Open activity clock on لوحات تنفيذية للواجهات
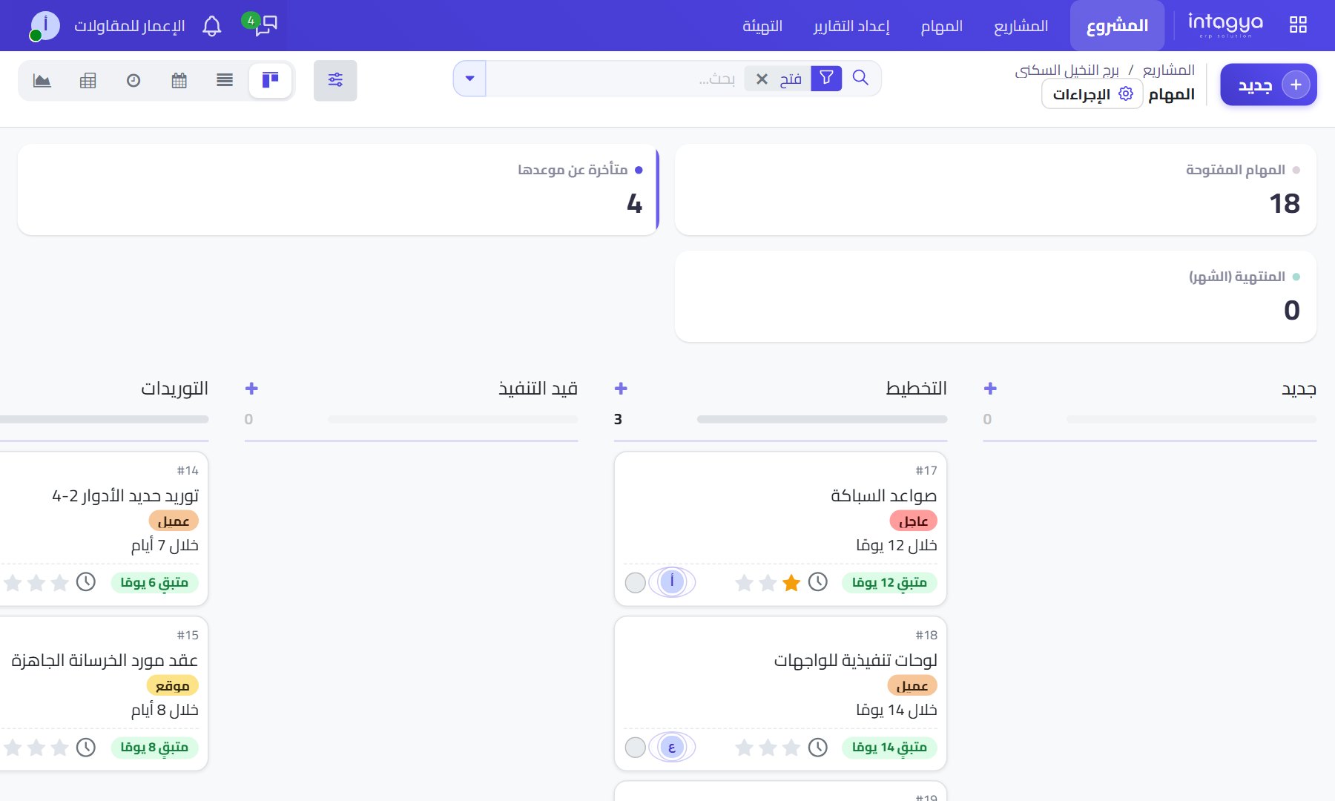 [818, 747]
